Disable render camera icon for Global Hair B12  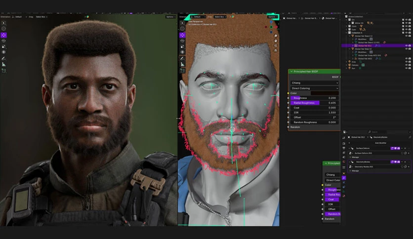coord(410,45)
